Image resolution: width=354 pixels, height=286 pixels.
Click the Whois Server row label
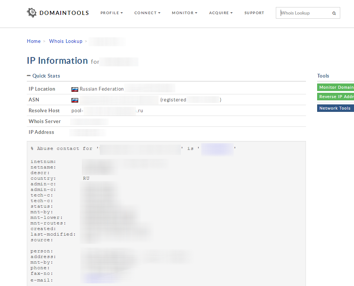[45, 122]
